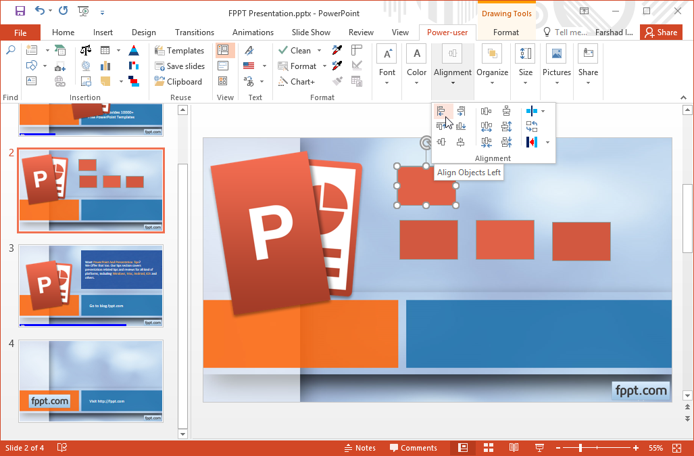694x456 pixels.
Task: Click Align Objects Left icon
Action: pos(441,112)
